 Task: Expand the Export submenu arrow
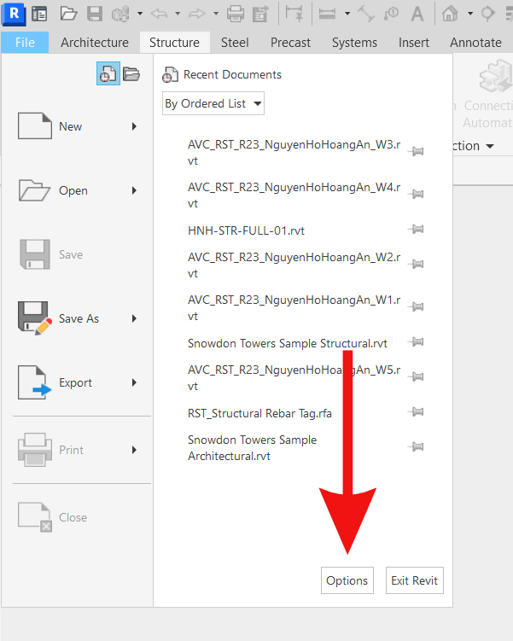coord(134,382)
